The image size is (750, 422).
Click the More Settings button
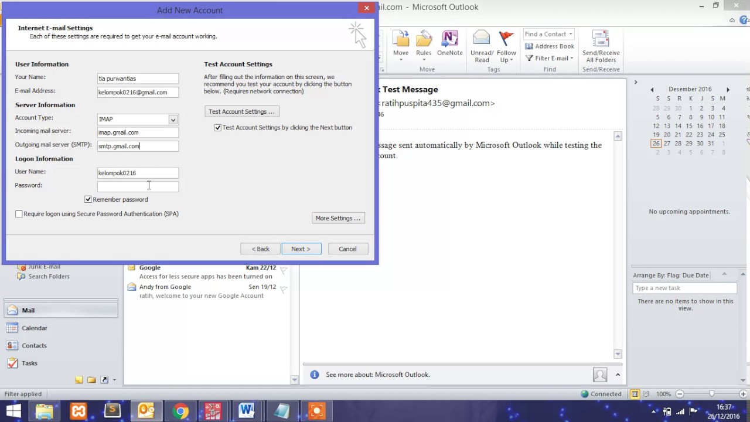[338, 218]
